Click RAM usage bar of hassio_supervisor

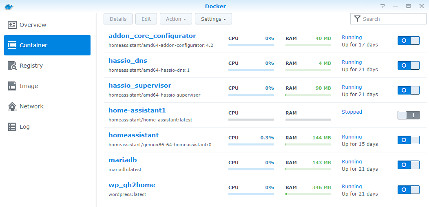[308, 95]
